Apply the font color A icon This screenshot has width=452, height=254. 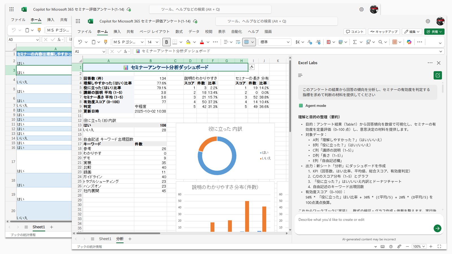pyautogui.click(x=202, y=42)
